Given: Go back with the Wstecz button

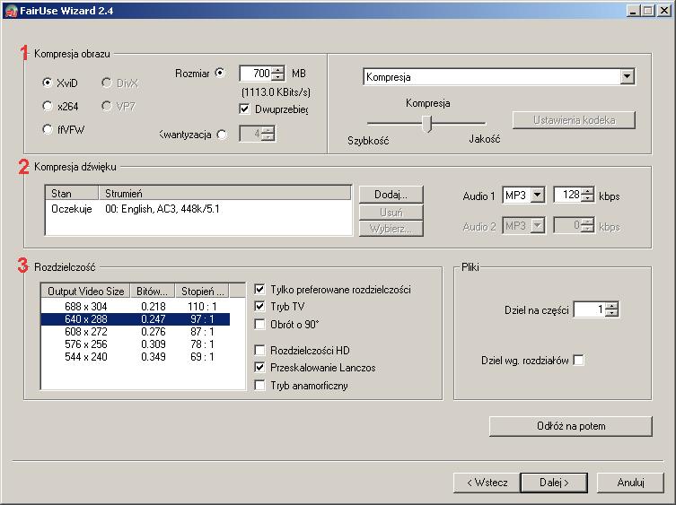Looking at the screenshot, I should (487, 483).
